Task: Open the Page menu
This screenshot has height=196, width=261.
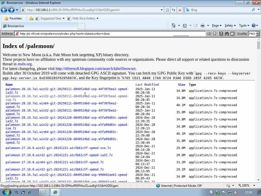Action: point(217,26)
